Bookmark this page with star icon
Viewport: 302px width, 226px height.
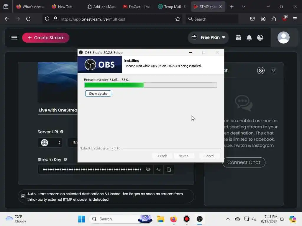[178, 19]
